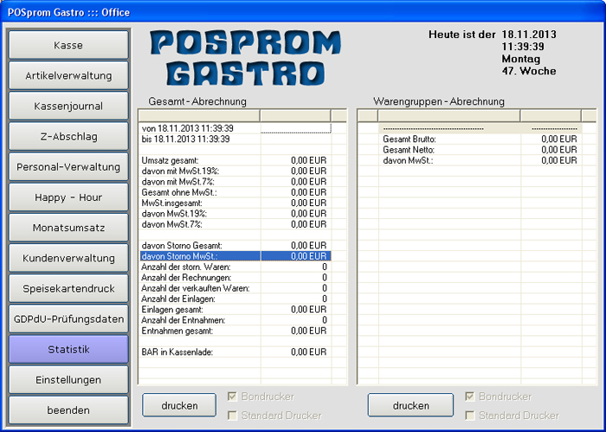Select 'Anzahl der Entnahmen:' row
The width and height of the screenshot is (606, 432).
coord(235,320)
